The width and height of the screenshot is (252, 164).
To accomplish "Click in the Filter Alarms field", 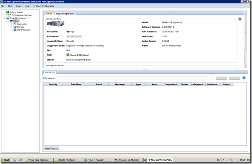I will [136, 78].
